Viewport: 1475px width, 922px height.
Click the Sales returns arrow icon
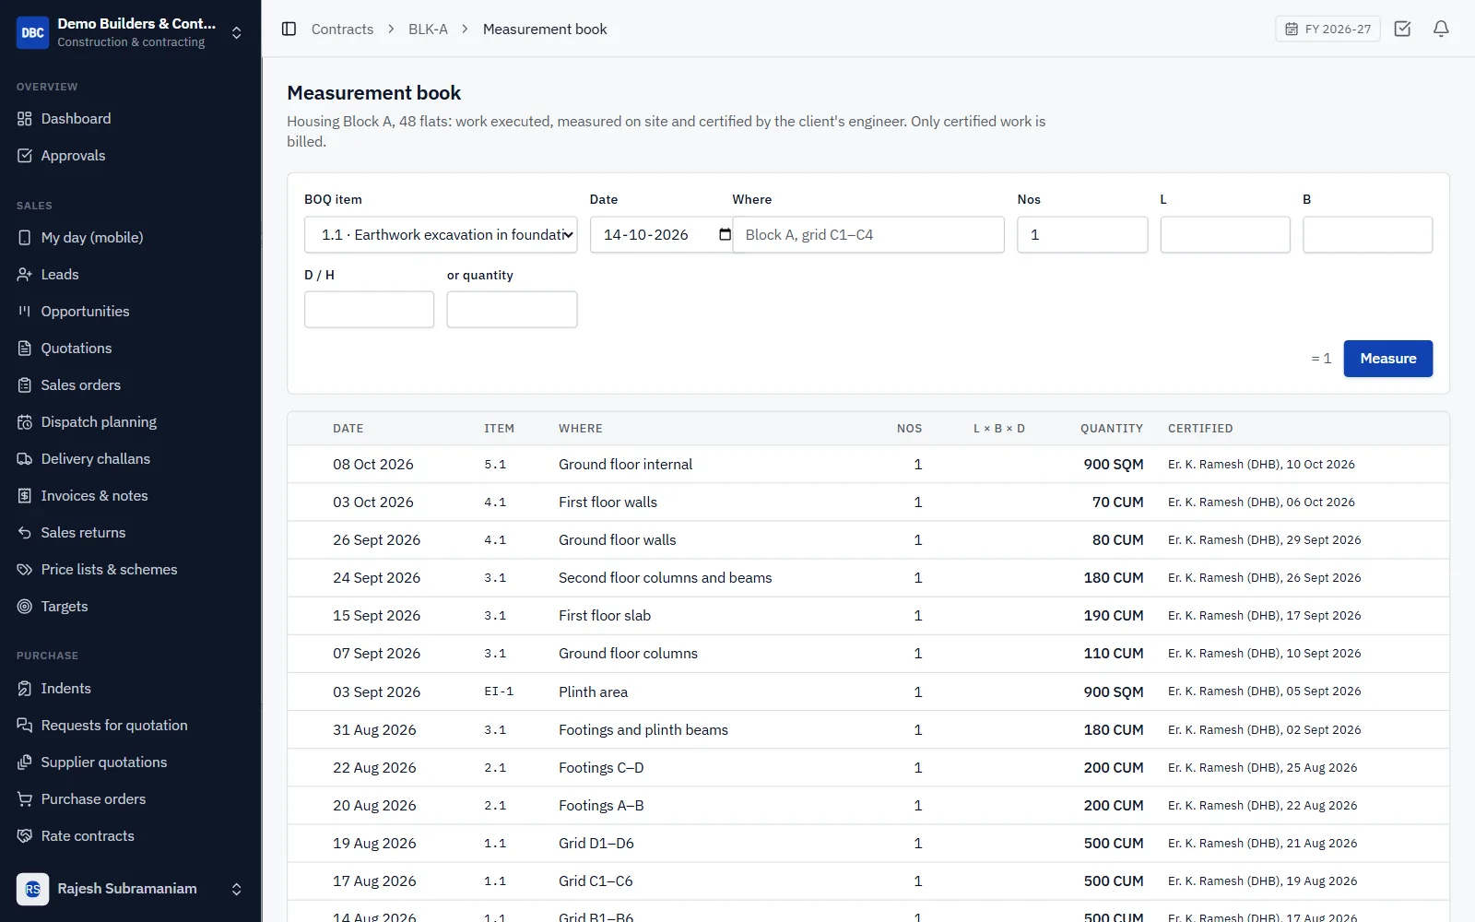[25, 533]
